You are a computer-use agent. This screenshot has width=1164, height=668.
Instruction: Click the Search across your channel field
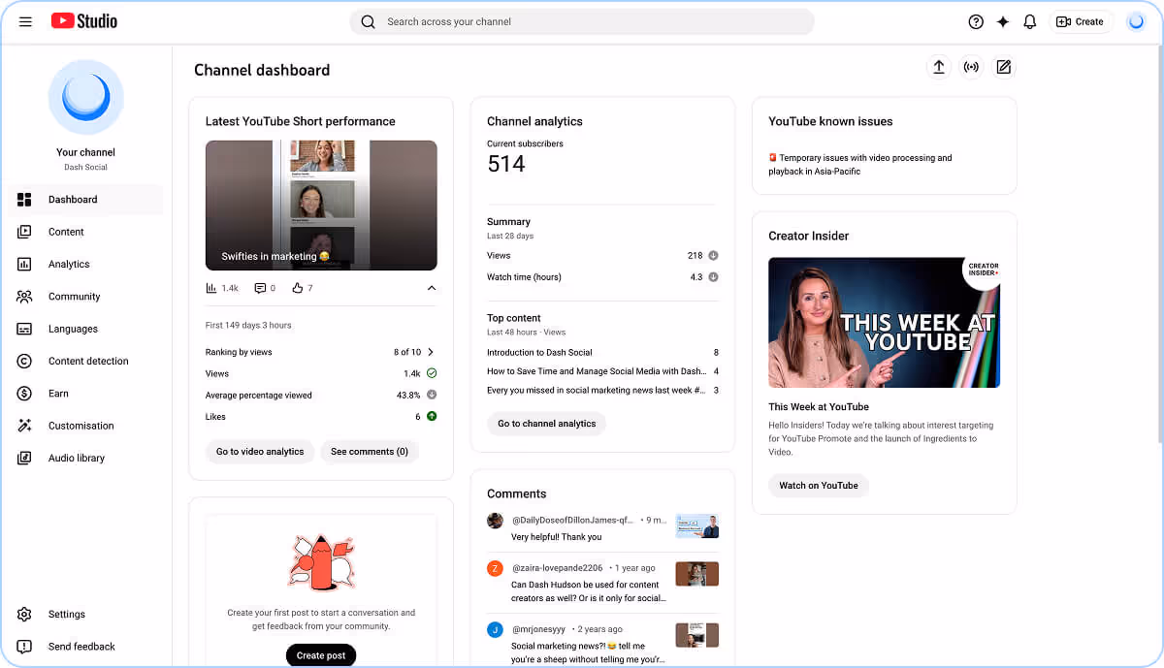point(582,20)
